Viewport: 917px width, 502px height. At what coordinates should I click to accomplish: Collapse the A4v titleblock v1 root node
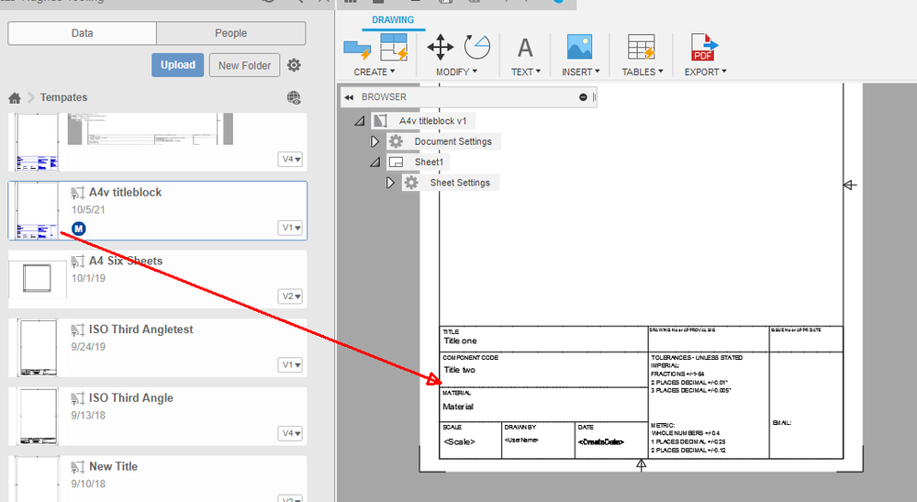[x=360, y=121]
